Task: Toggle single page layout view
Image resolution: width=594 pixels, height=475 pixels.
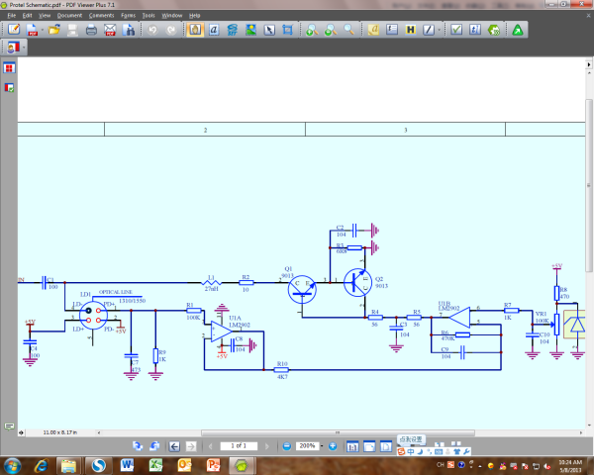Action: 349,446
